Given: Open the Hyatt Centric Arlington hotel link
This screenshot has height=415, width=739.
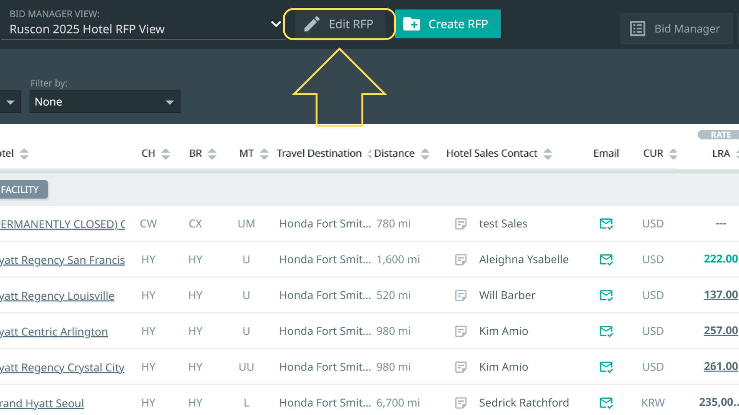Looking at the screenshot, I should [55, 332].
